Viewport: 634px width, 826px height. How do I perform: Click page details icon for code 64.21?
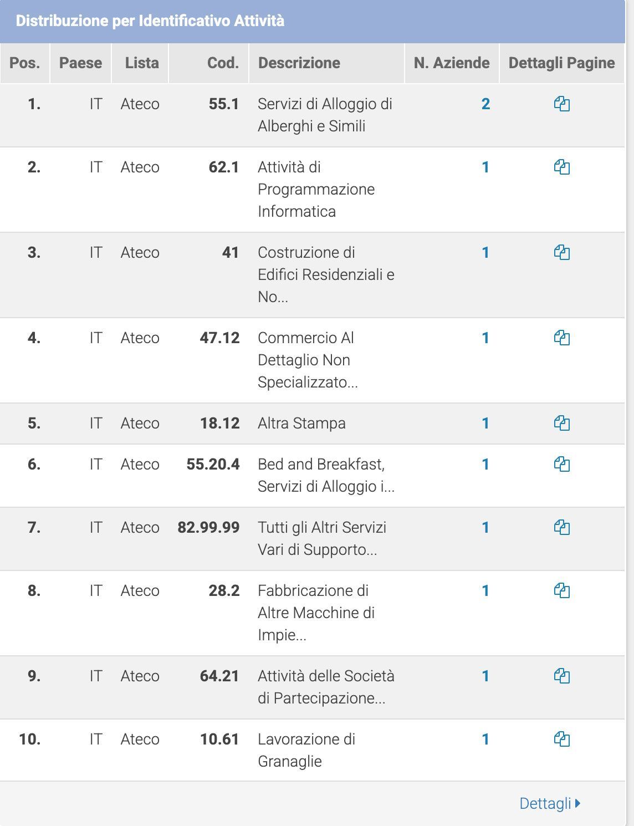coord(561,676)
